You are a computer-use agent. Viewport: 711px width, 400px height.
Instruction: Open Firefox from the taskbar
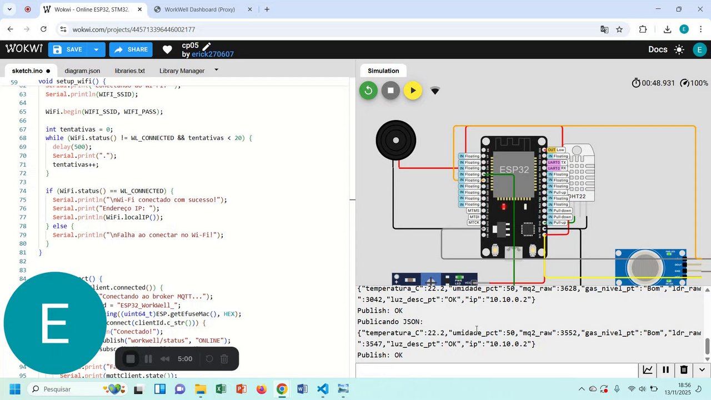[262, 389]
